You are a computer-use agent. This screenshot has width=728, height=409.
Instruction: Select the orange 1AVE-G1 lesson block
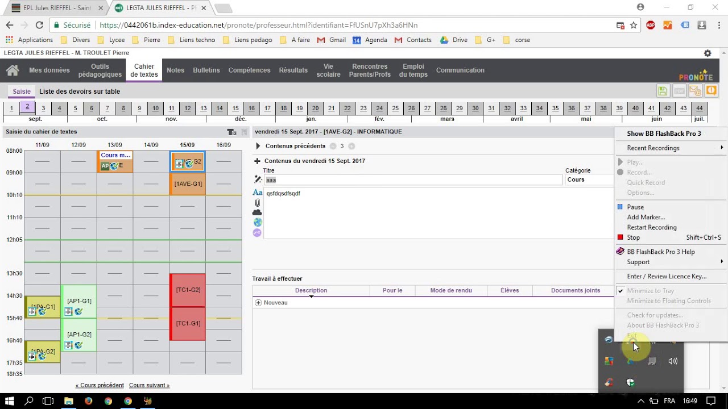(x=188, y=184)
